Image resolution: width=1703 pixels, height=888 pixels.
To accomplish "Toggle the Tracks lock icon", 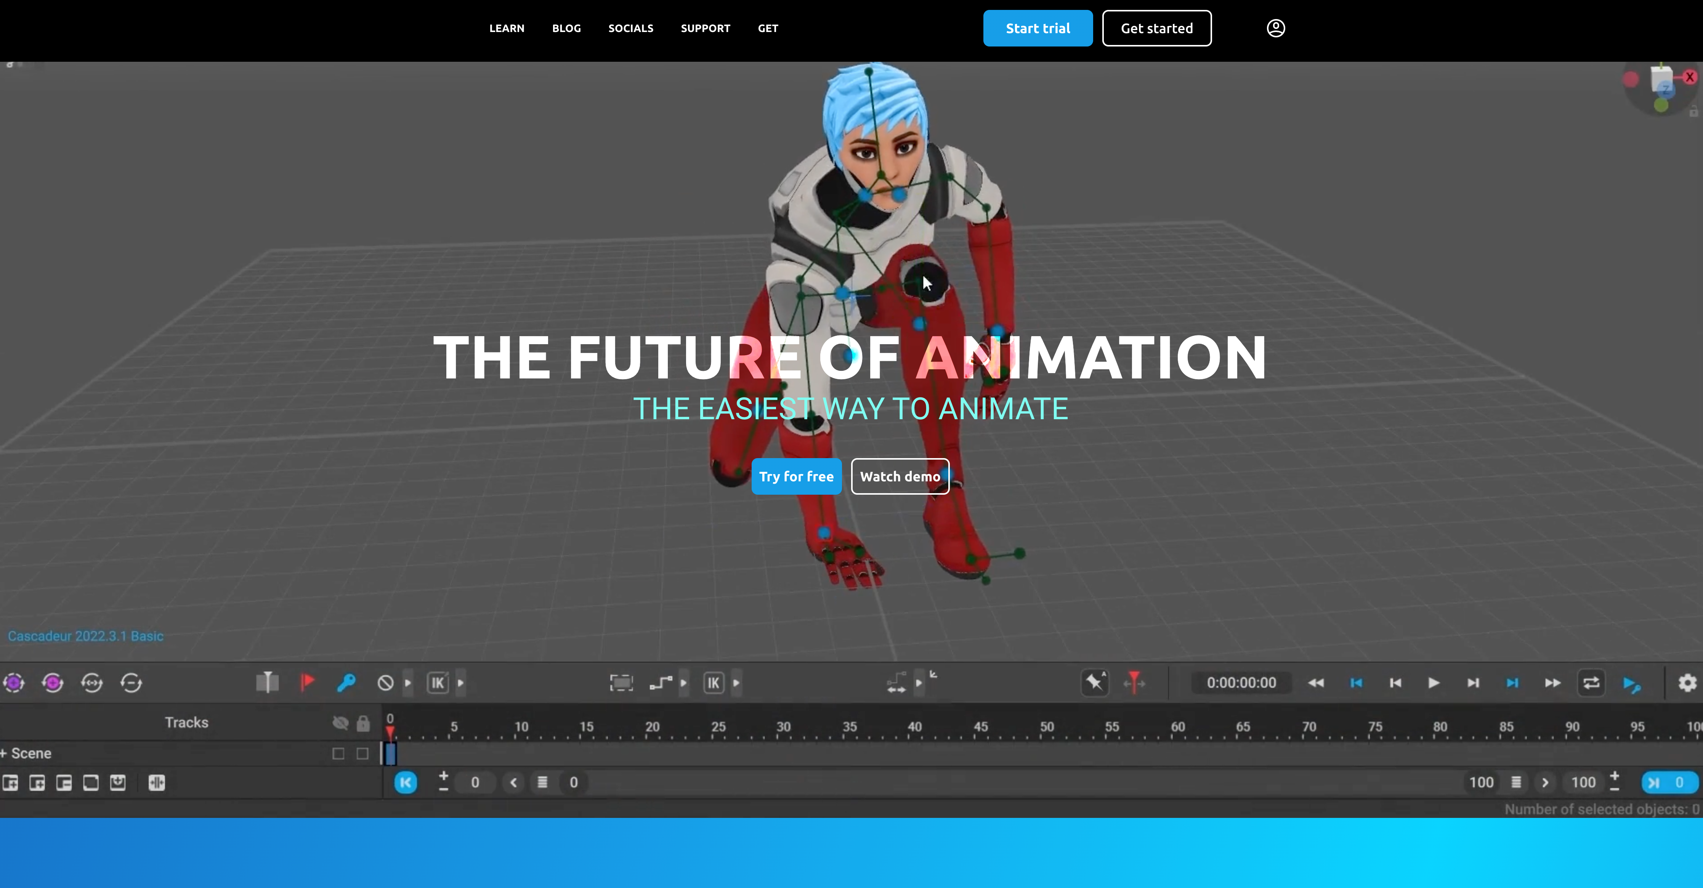I will coord(363,723).
